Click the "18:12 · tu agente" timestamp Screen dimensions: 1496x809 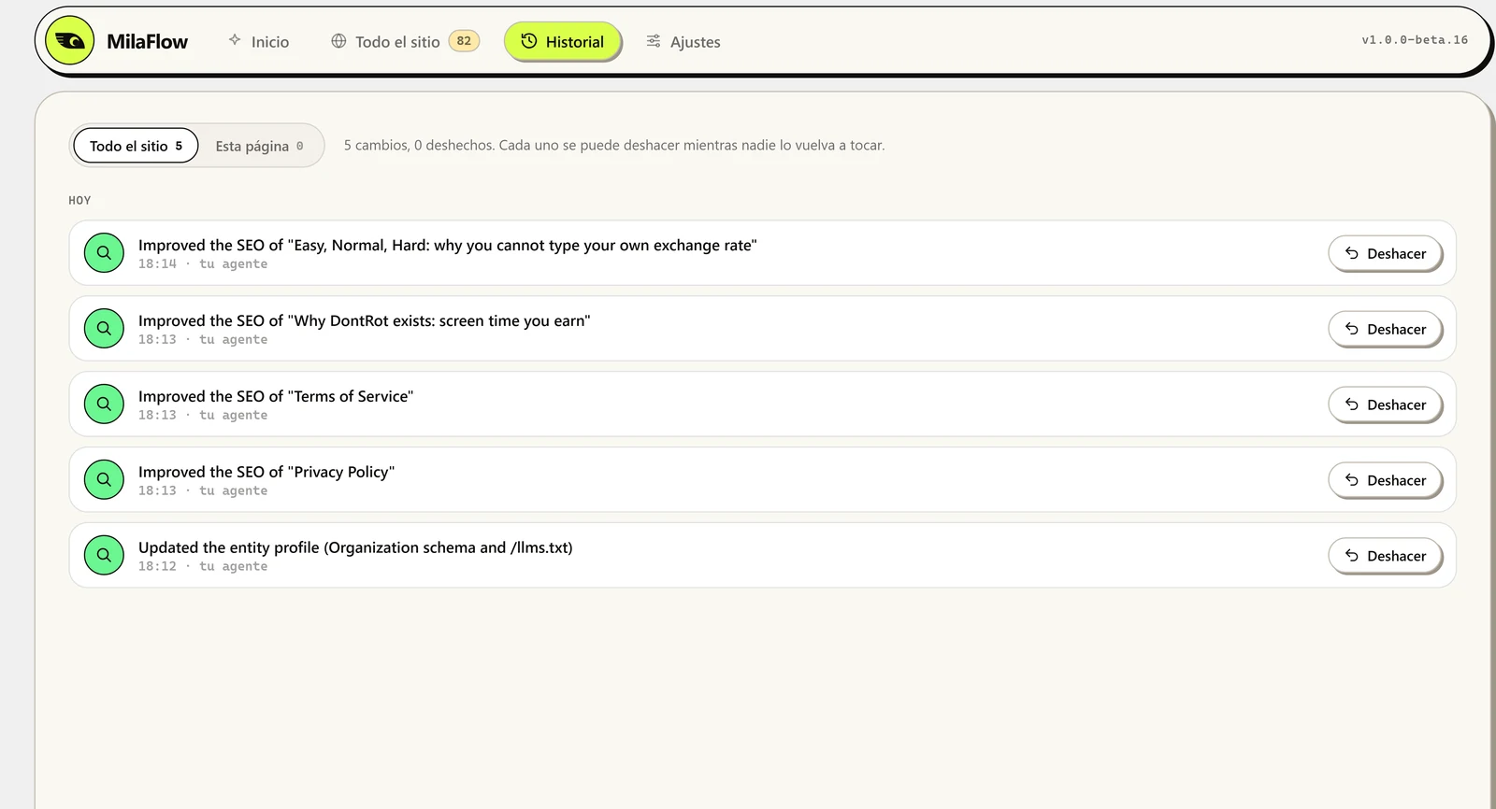203,567
